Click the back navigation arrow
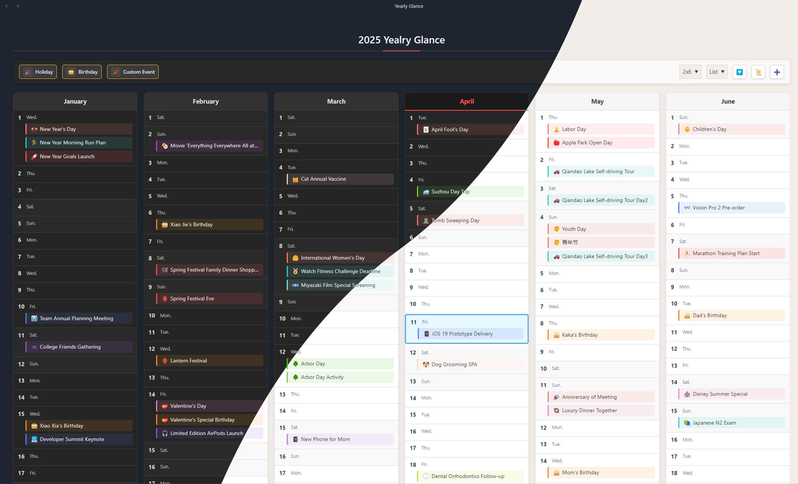This screenshot has width=798, height=484. click(7, 6)
